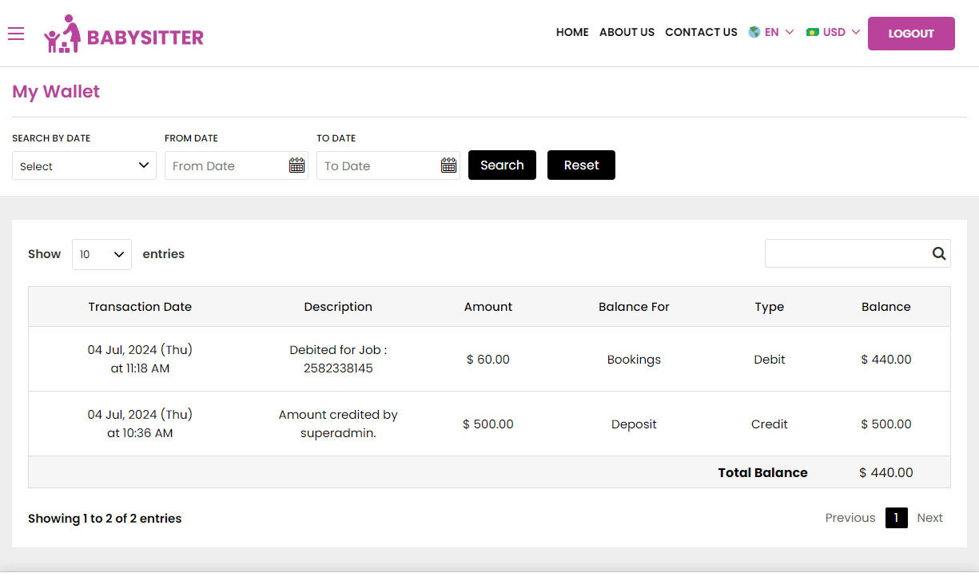Select the My Wallet heading
The image size is (979, 577).
(55, 91)
